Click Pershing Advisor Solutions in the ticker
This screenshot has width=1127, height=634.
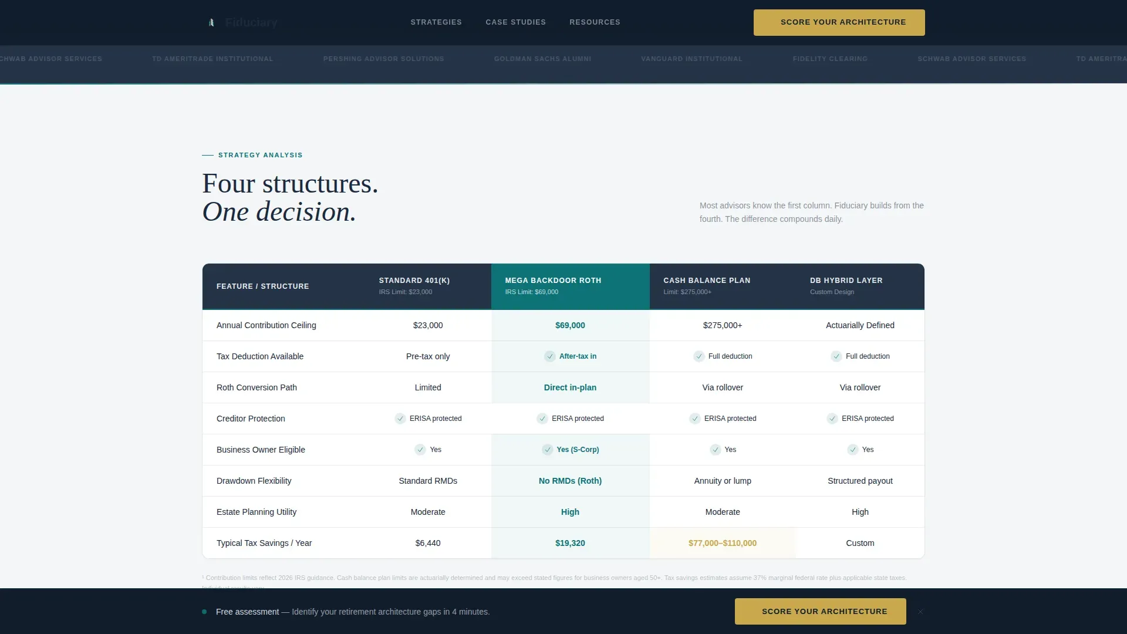(383, 59)
